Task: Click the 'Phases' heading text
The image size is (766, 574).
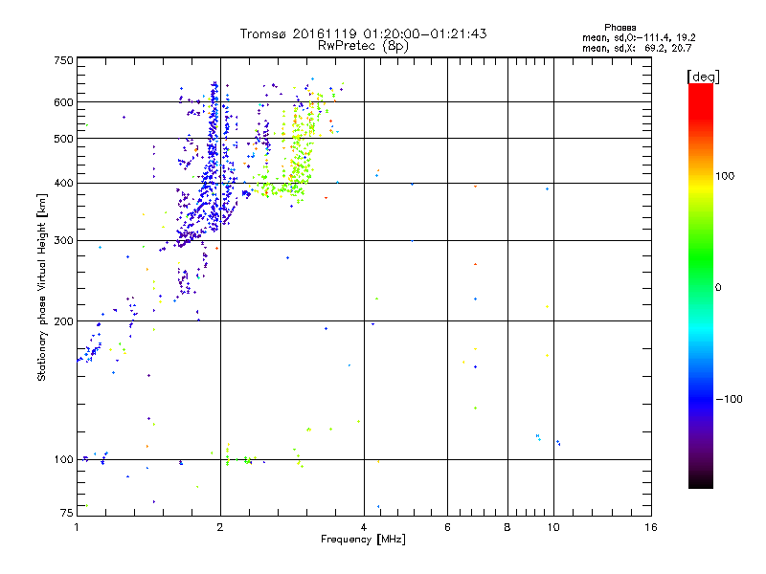Action: tap(620, 28)
